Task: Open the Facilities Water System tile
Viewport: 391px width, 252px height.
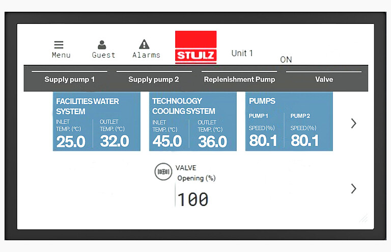Action: [x=97, y=121]
